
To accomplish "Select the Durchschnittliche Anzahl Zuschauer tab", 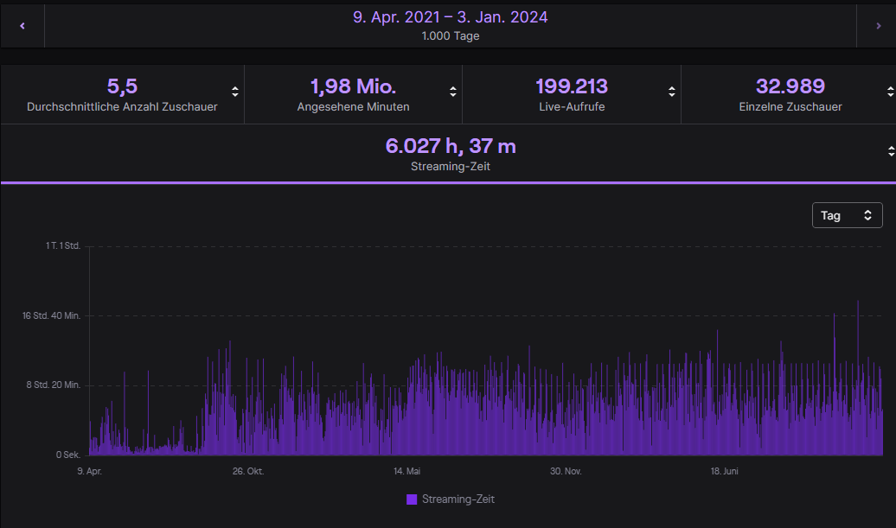I will coord(122,94).
